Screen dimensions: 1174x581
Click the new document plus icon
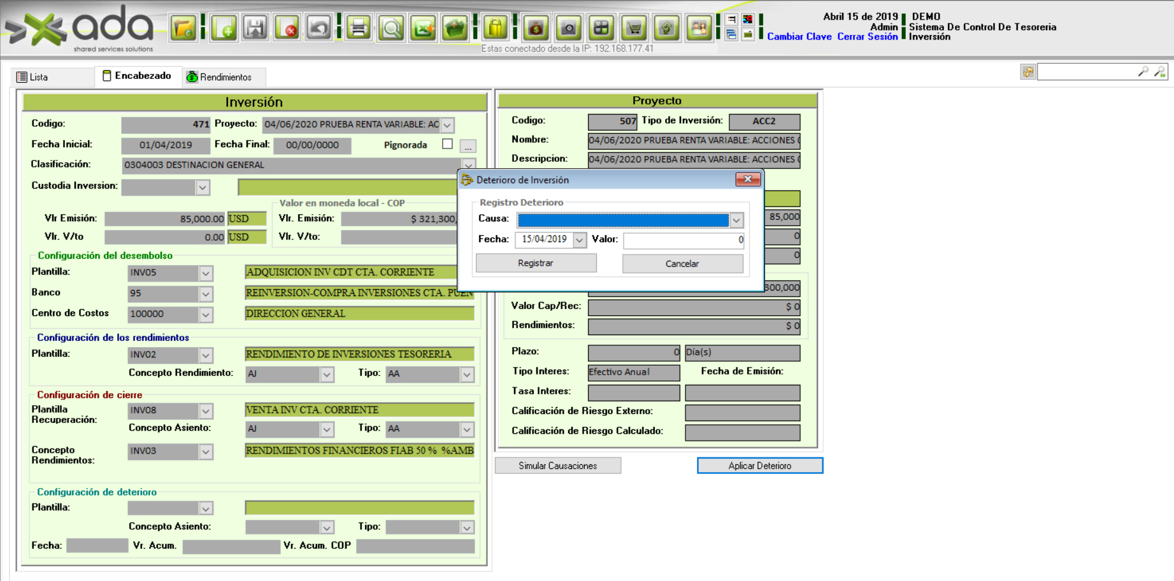click(224, 28)
